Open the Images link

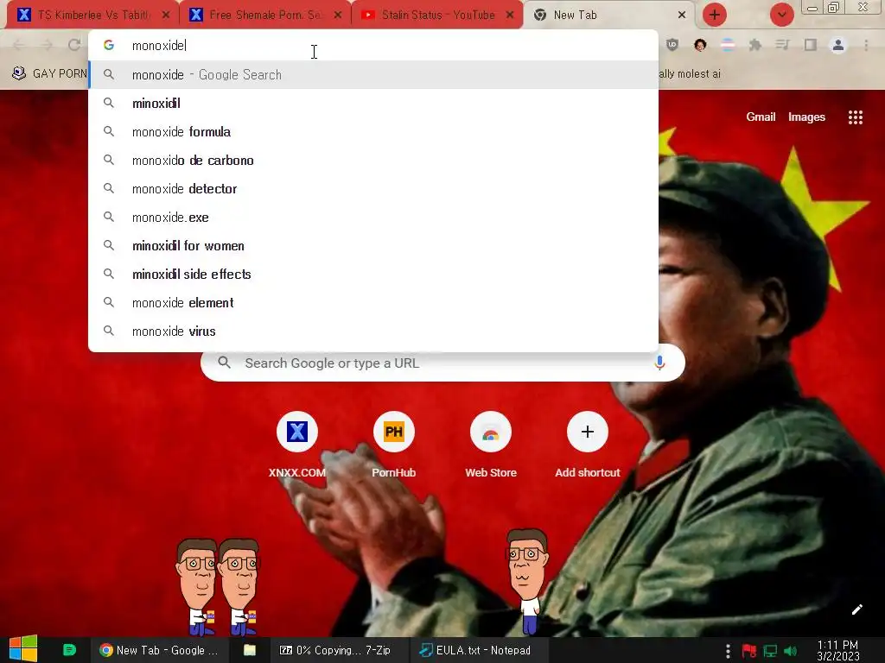pos(806,117)
